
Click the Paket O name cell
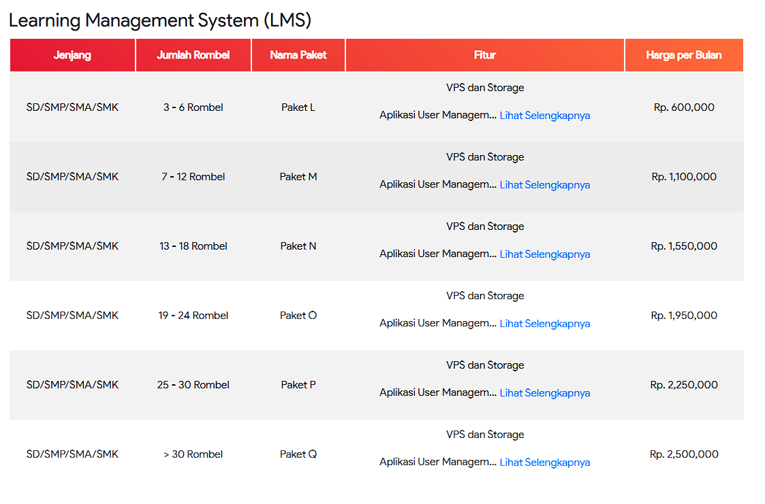click(x=298, y=315)
